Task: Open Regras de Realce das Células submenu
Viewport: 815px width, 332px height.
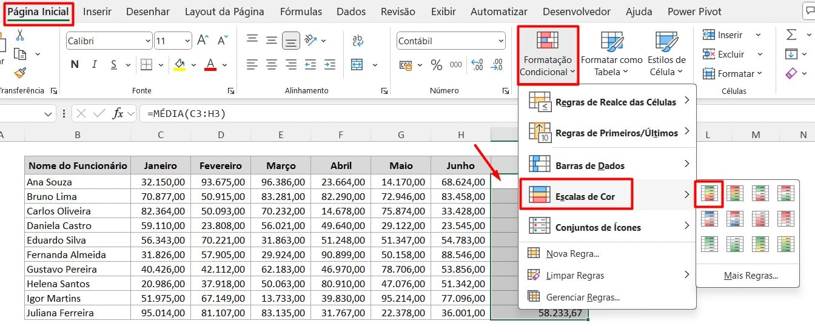Action: click(x=608, y=102)
